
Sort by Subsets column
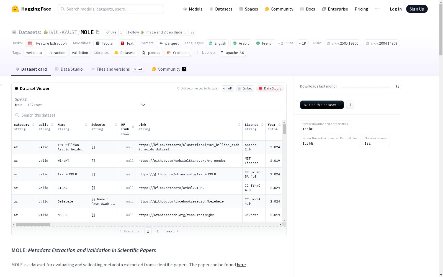(x=116, y=125)
